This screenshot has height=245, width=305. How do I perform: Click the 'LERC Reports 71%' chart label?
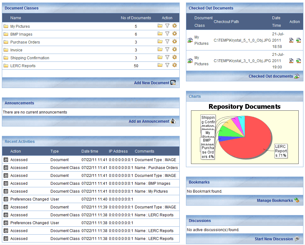click(281, 151)
